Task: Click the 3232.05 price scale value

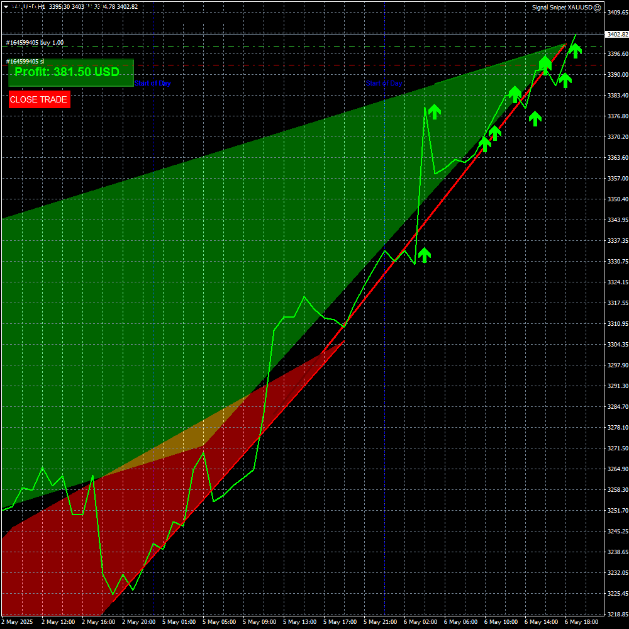Action: point(618,573)
